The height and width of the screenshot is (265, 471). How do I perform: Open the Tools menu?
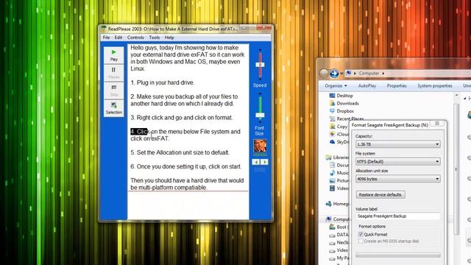(x=155, y=38)
